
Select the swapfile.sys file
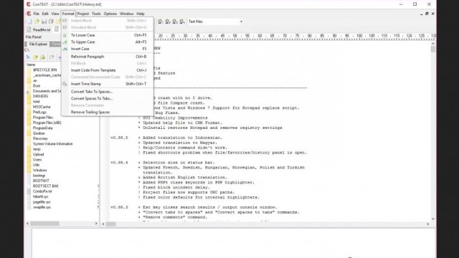tap(42, 207)
